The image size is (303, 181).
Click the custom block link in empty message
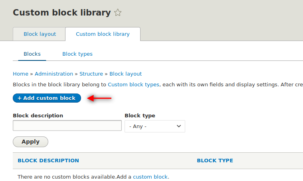(x=150, y=177)
